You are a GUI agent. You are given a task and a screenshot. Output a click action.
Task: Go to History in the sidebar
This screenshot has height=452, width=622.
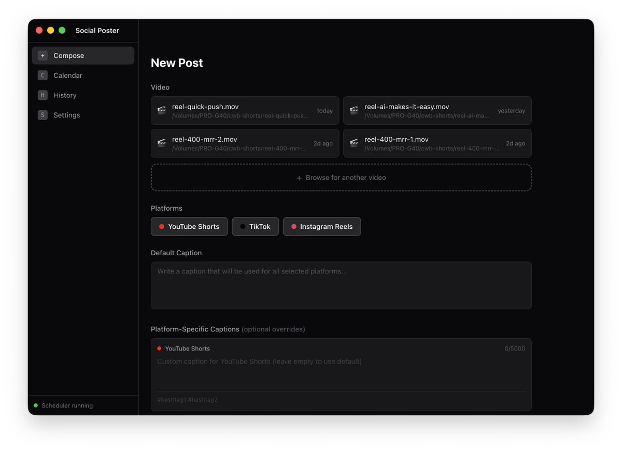point(83,95)
